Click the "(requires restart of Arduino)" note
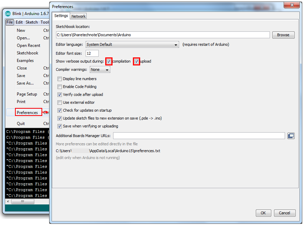The height and width of the screenshot is (225, 303). pyautogui.click(x=205, y=45)
